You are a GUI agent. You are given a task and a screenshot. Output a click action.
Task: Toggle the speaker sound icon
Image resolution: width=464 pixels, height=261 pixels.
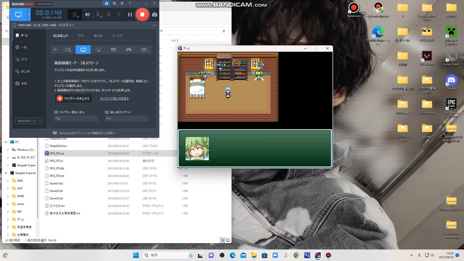pyautogui.click(x=87, y=14)
